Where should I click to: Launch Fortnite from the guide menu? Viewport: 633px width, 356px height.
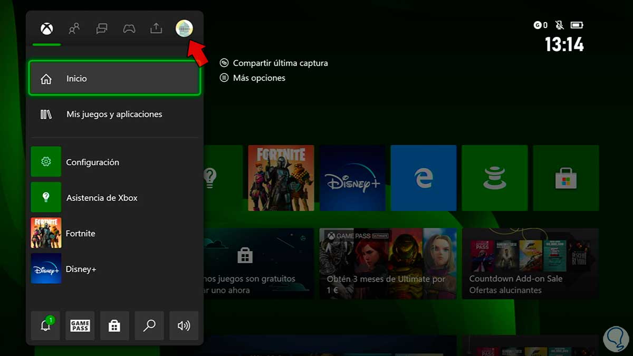[x=80, y=233]
